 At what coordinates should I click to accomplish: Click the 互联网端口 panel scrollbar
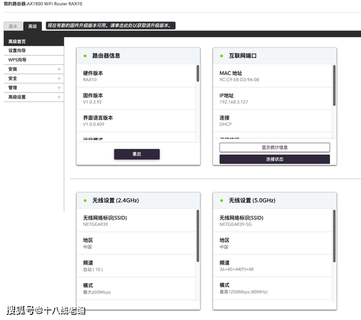coord(334,85)
